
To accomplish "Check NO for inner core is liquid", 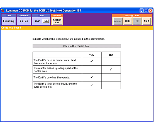I will pos(111,85).
